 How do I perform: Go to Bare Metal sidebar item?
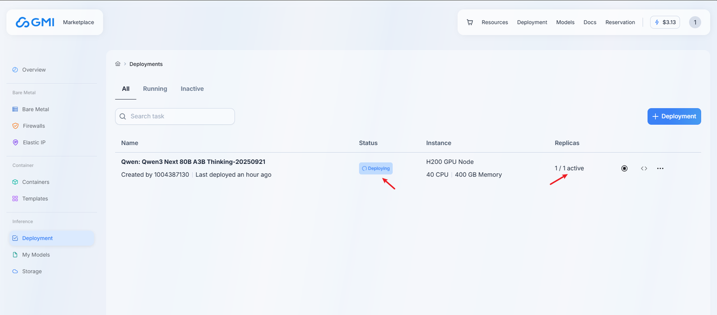[x=35, y=109]
